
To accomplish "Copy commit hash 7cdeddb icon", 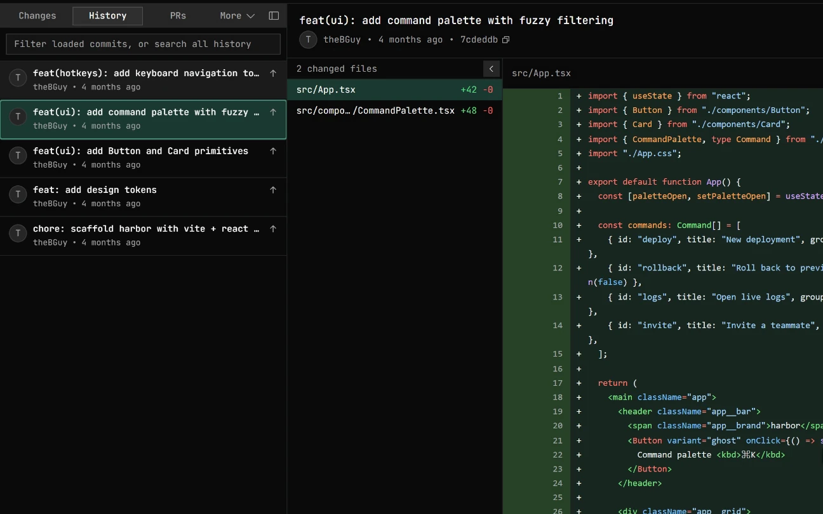I will tap(505, 40).
